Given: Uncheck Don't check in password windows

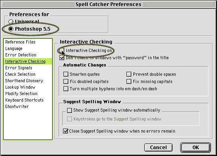Looking at the screenshot, I should (x=62, y=58).
